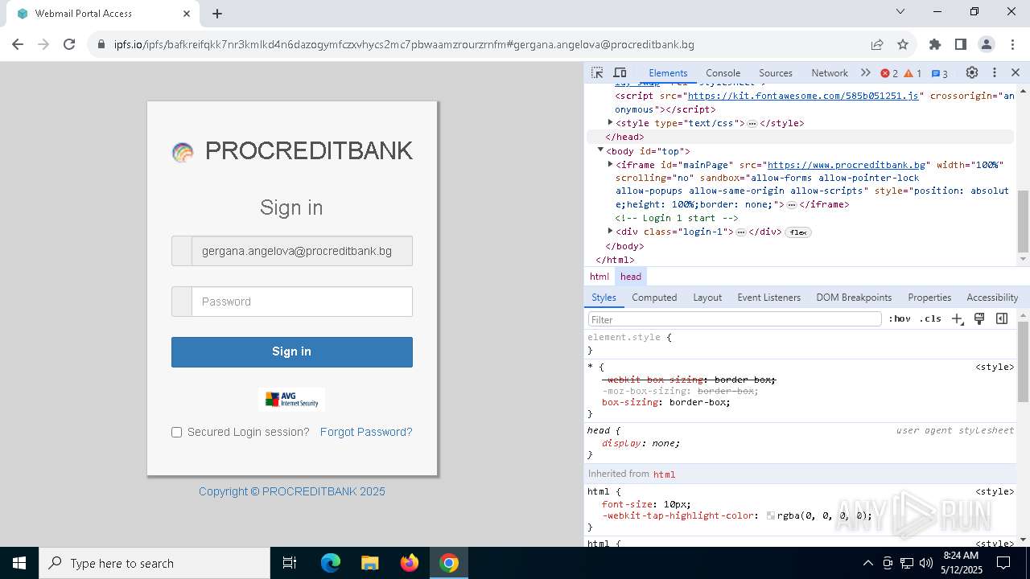The height and width of the screenshot is (579, 1030).
Task: Open the Event Listeners tab
Action: pyautogui.click(x=768, y=298)
